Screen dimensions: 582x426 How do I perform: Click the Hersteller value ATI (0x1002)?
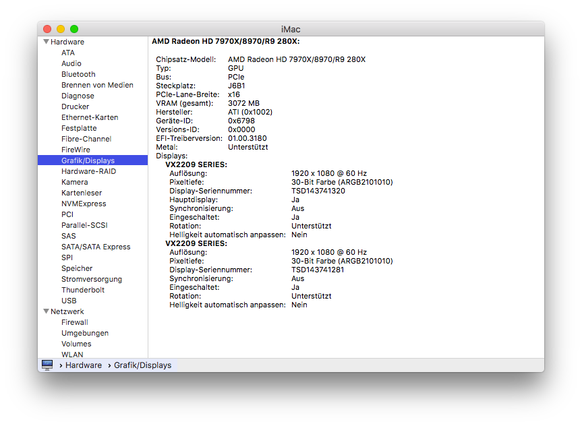pyautogui.click(x=250, y=112)
